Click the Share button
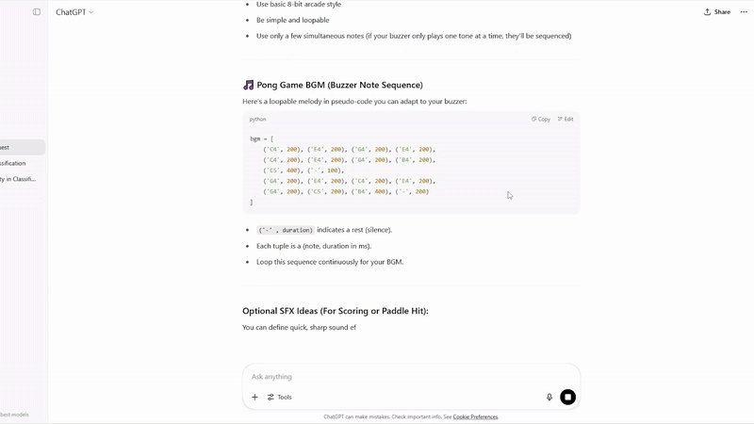This screenshot has height=424, width=754. point(716,12)
